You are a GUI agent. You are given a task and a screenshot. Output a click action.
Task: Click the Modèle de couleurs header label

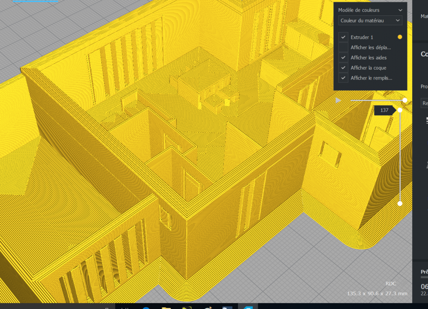tap(359, 10)
